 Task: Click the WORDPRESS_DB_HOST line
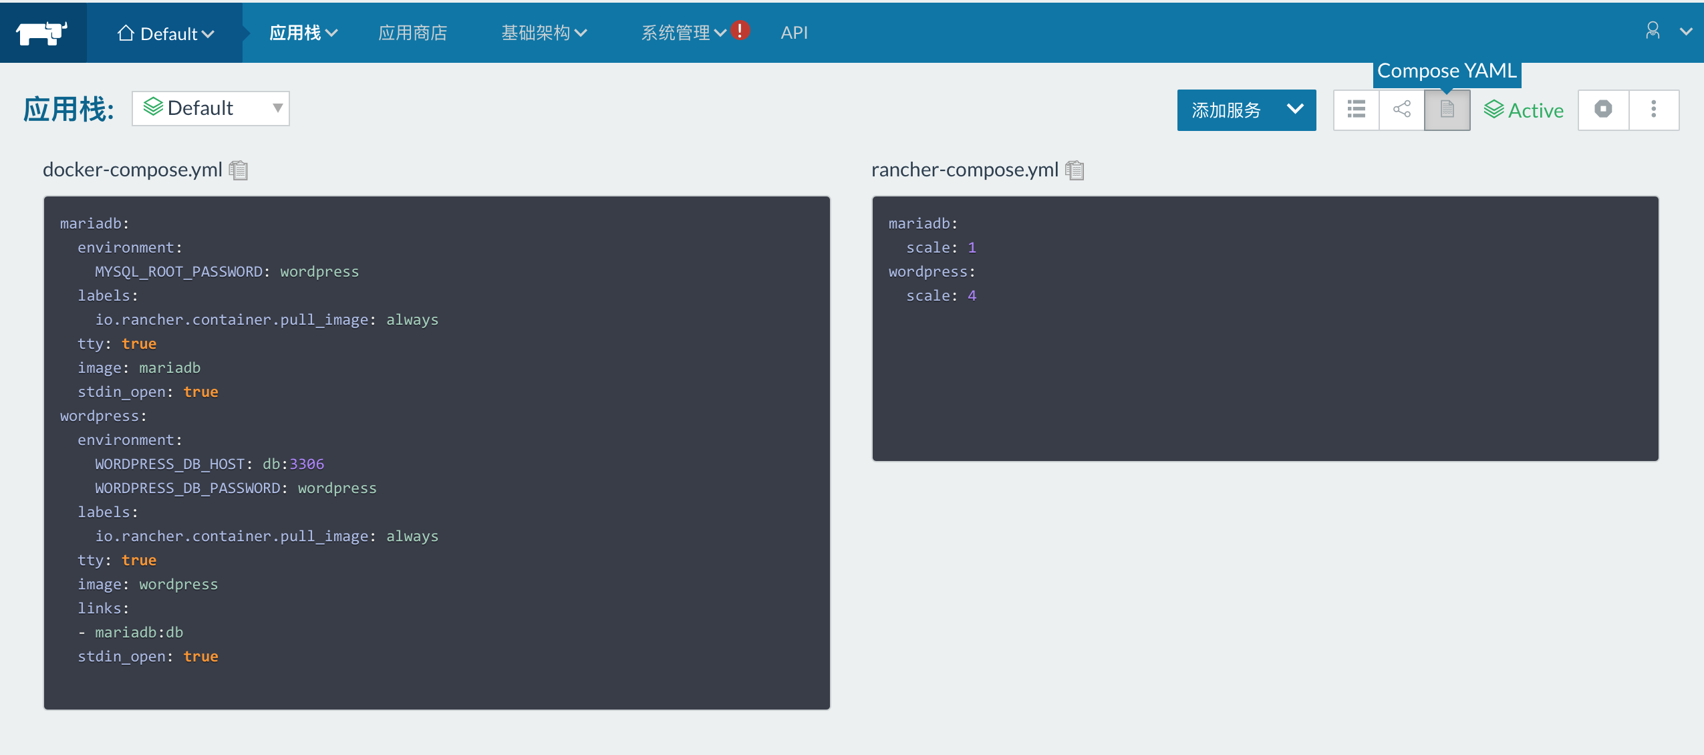click(209, 464)
